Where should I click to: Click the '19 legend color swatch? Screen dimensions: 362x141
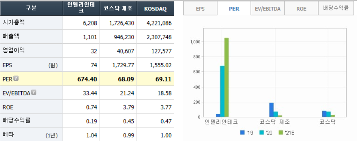coord(243,132)
